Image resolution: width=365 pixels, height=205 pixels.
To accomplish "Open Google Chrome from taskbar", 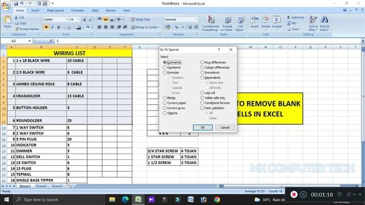I will pyautogui.click(x=217, y=199).
